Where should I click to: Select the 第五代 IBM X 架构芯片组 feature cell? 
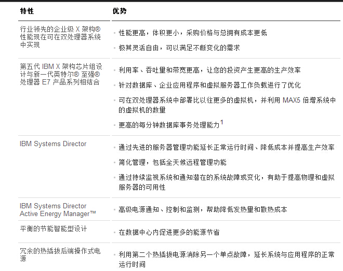61,74
